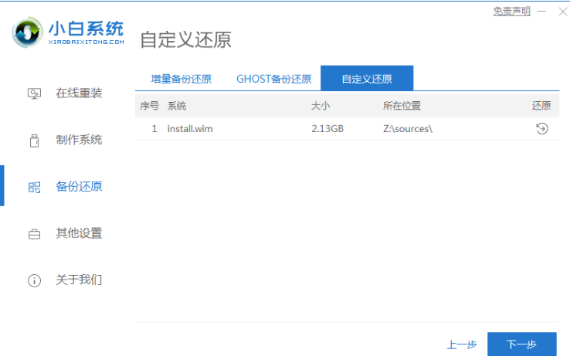The width and height of the screenshot is (570, 363).
Task: Click the 小白系统 logo icon
Action: [x=27, y=32]
